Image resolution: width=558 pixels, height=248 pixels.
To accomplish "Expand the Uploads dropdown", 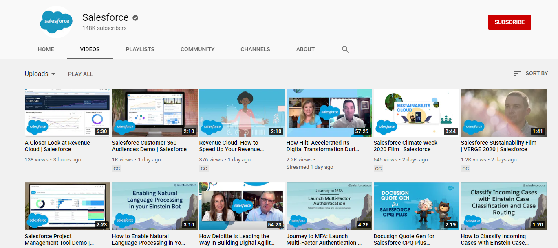I will [40, 74].
